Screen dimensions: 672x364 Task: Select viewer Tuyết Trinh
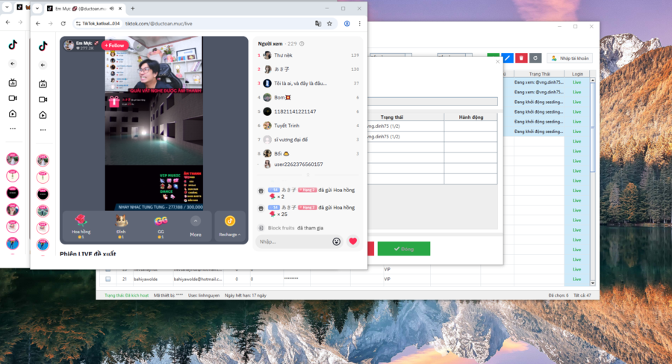[x=308, y=126]
